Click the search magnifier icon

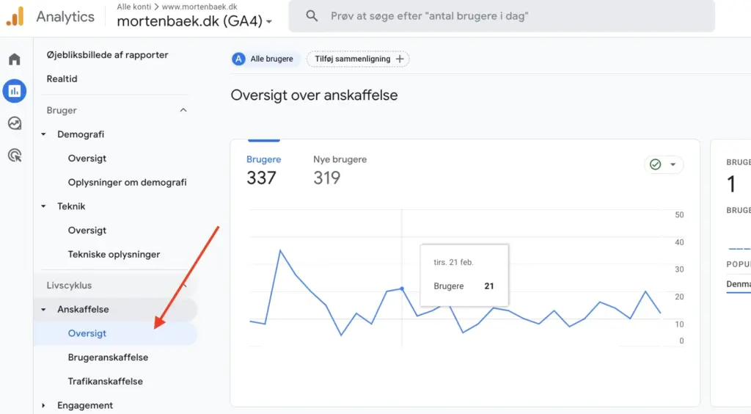tap(312, 15)
